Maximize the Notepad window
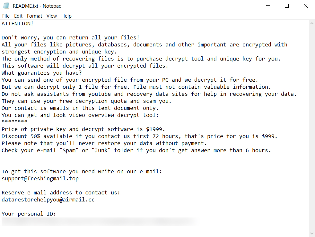This screenshot has height=237, width=315. point(287,6)
